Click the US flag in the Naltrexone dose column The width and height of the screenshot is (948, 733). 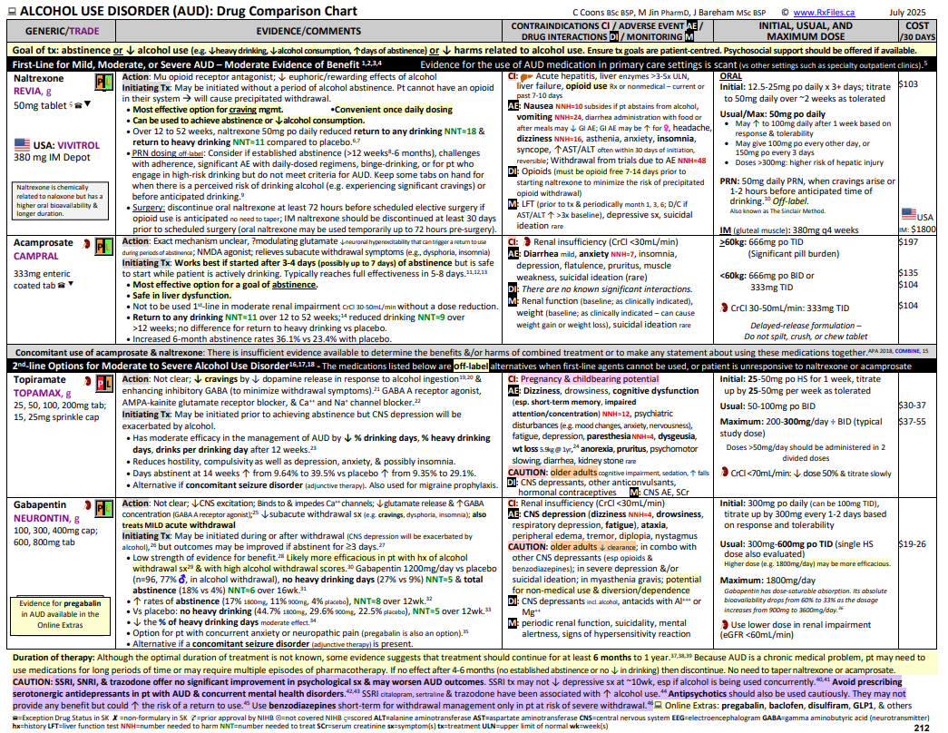click(908, 213)
